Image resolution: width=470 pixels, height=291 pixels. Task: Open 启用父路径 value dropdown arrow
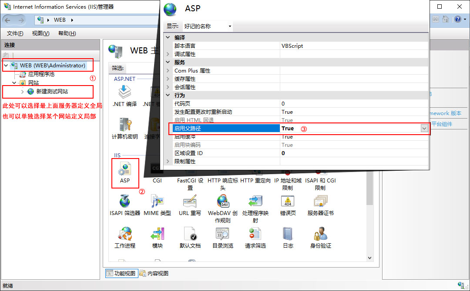click(x=424, y=128)
